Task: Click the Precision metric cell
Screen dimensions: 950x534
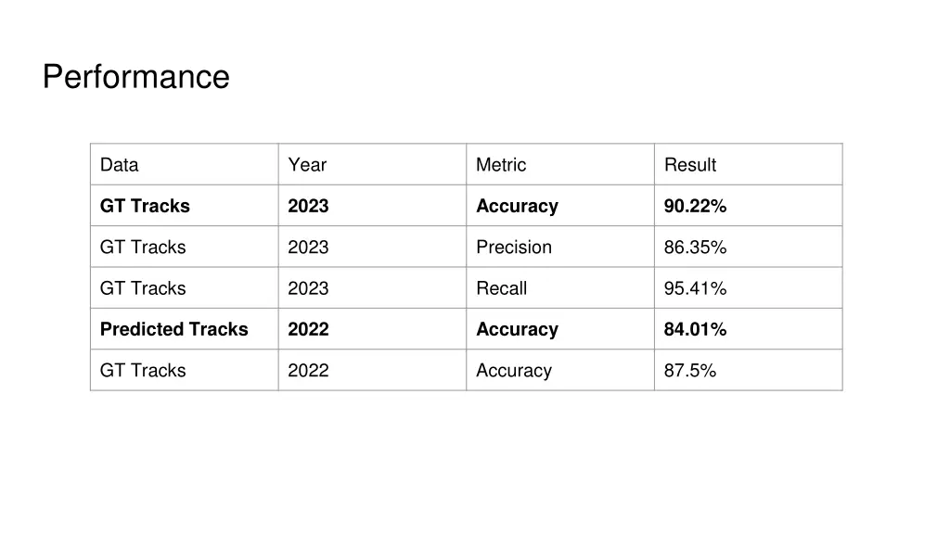Action: click(x=560, y=247)
